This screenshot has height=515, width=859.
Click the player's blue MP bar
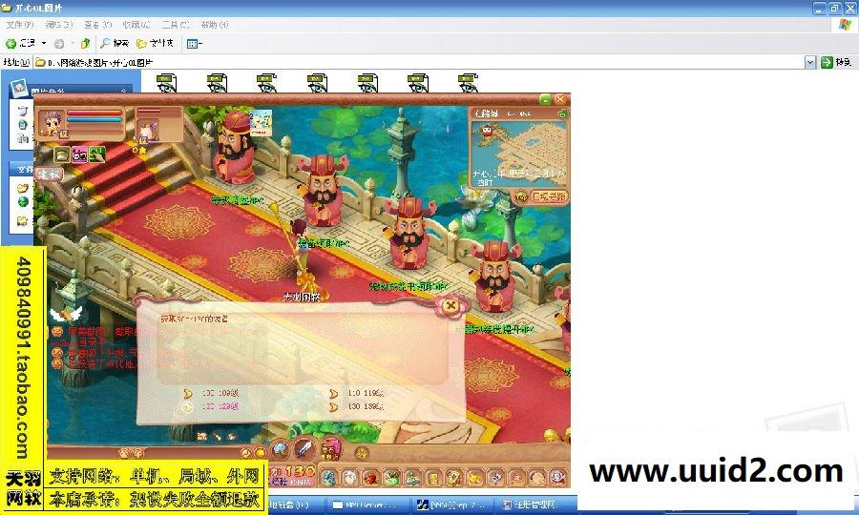[94, 120]
